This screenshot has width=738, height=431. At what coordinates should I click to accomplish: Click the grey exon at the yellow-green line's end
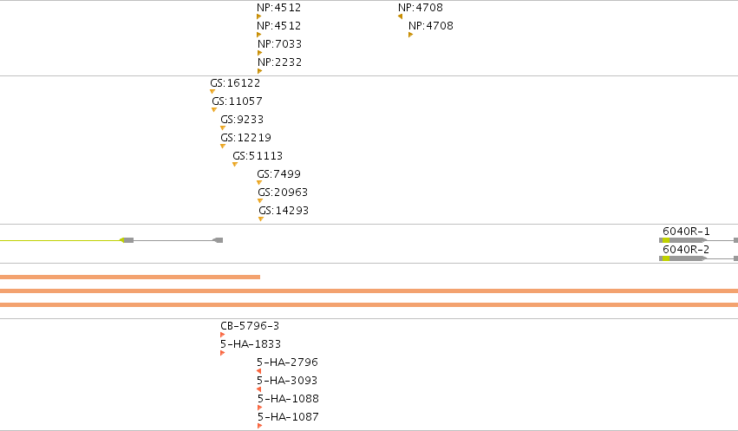(x=128, y=240)
